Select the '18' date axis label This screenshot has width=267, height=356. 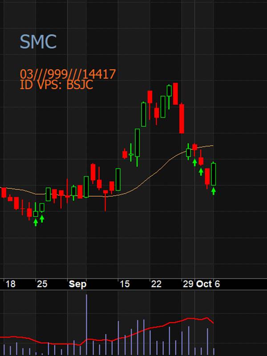(10, 284)
